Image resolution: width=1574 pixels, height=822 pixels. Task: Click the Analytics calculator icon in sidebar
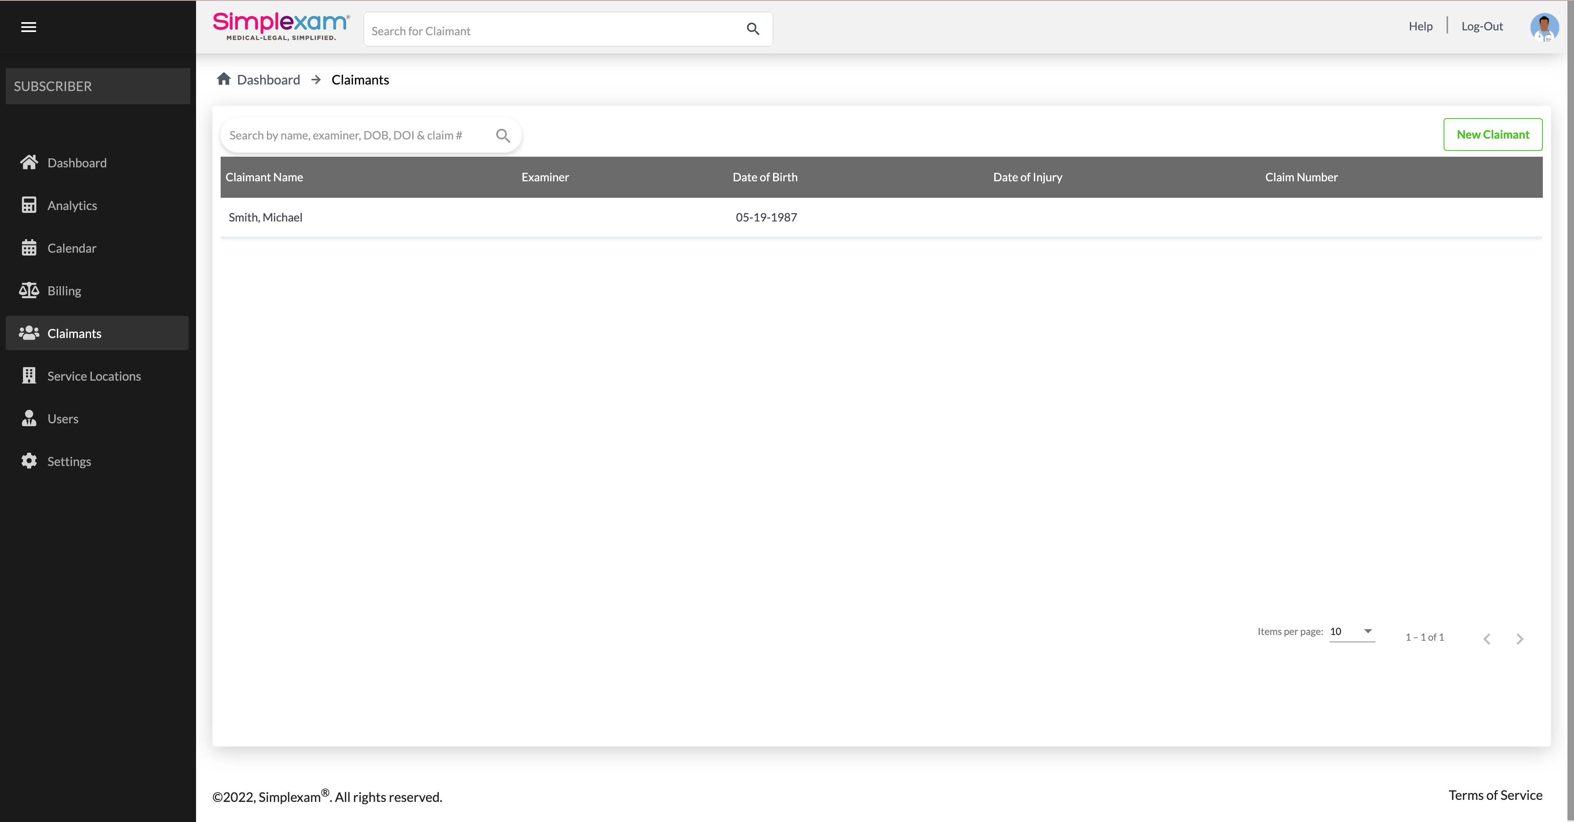(x=29, y=205)
